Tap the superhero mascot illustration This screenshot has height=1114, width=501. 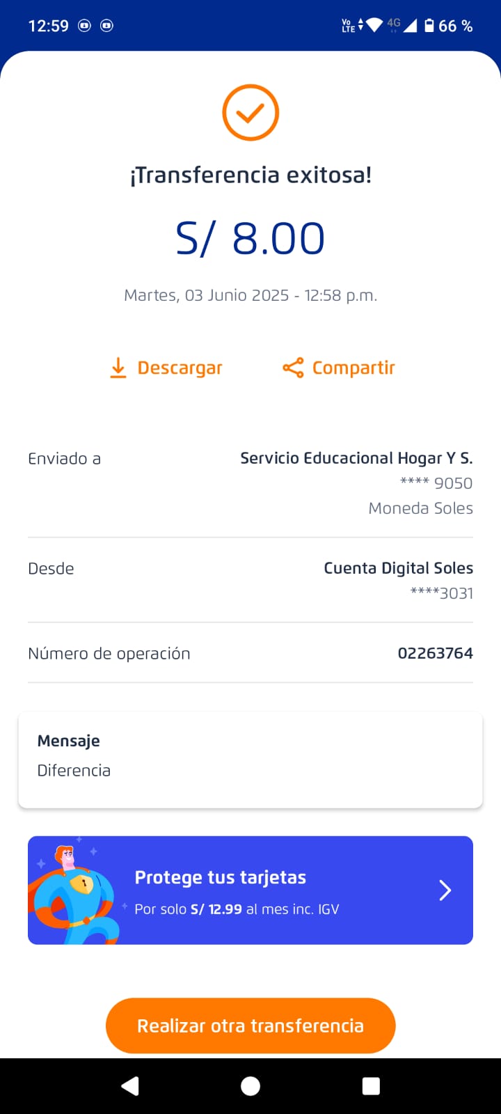click(74, 894)
